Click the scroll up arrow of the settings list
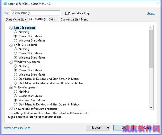The height and width of the screenshot is (135, 162). pos(151,28)
